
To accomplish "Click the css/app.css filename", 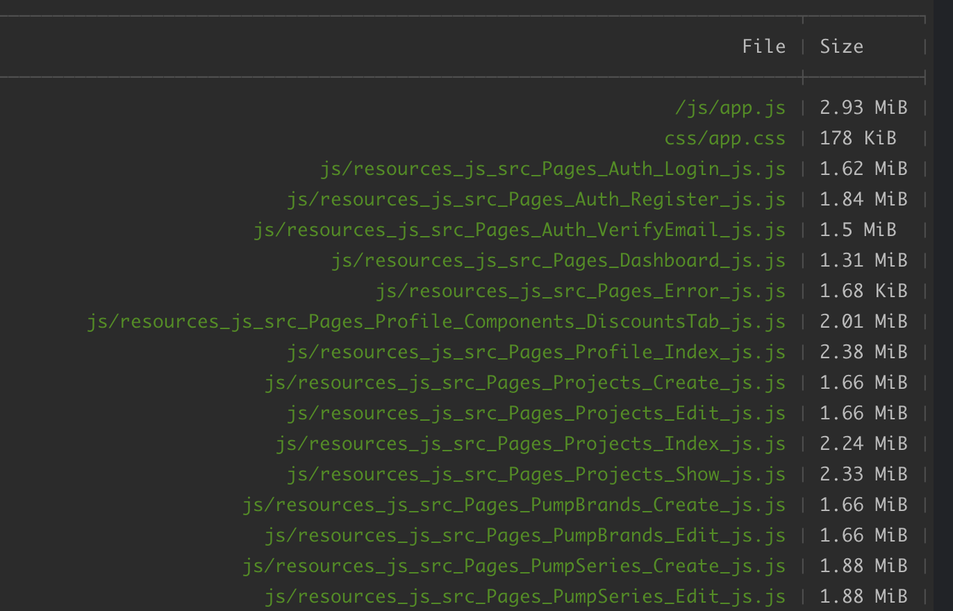I will pos(724,138).
